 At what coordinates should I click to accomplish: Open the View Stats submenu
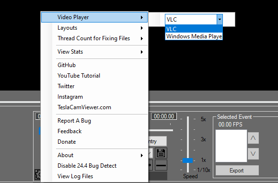(94, 52)
